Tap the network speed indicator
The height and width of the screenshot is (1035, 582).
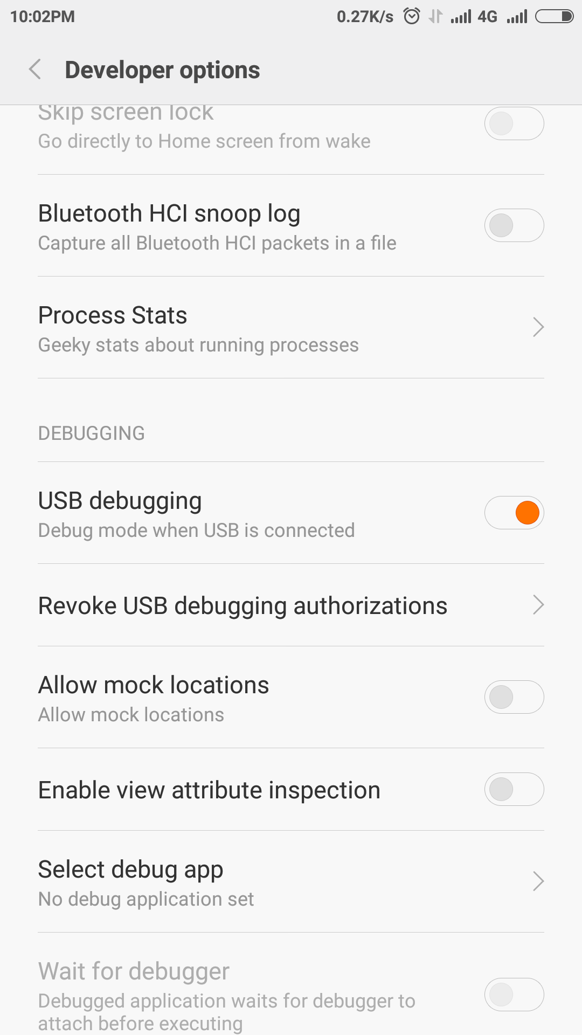click(x=365, y=17)
